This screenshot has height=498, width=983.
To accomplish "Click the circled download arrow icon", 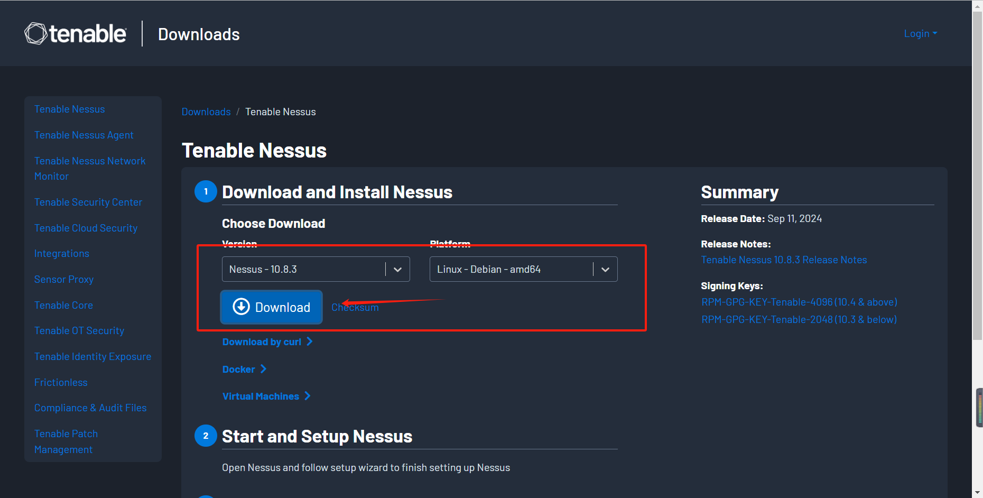I will coord(241,307).
